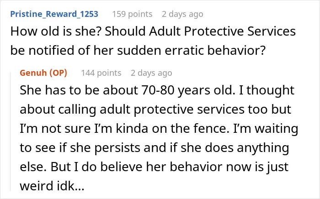Click the (OP) tag beside Genuh
Viewport: 320px width, 199px height.
coord(59,73)
